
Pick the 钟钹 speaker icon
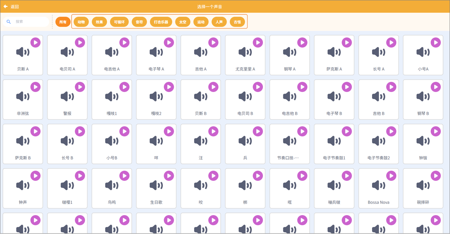[423, 141]
